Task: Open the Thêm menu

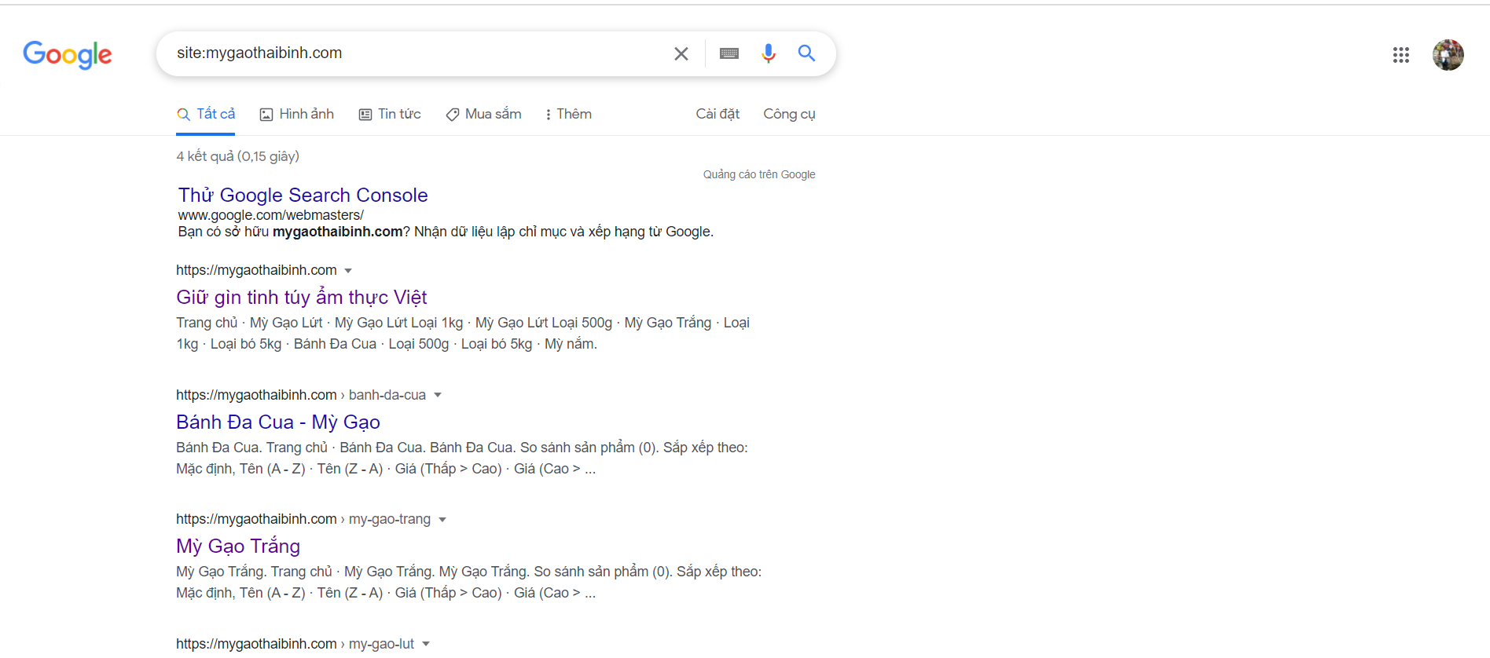Action: pyautogui.click(x=568, y=115)
